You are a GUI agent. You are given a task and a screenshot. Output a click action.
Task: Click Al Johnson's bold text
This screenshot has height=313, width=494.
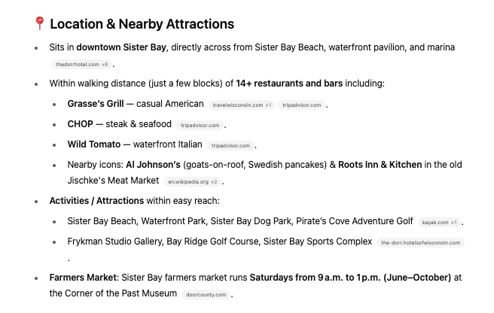tap(153, 165)
